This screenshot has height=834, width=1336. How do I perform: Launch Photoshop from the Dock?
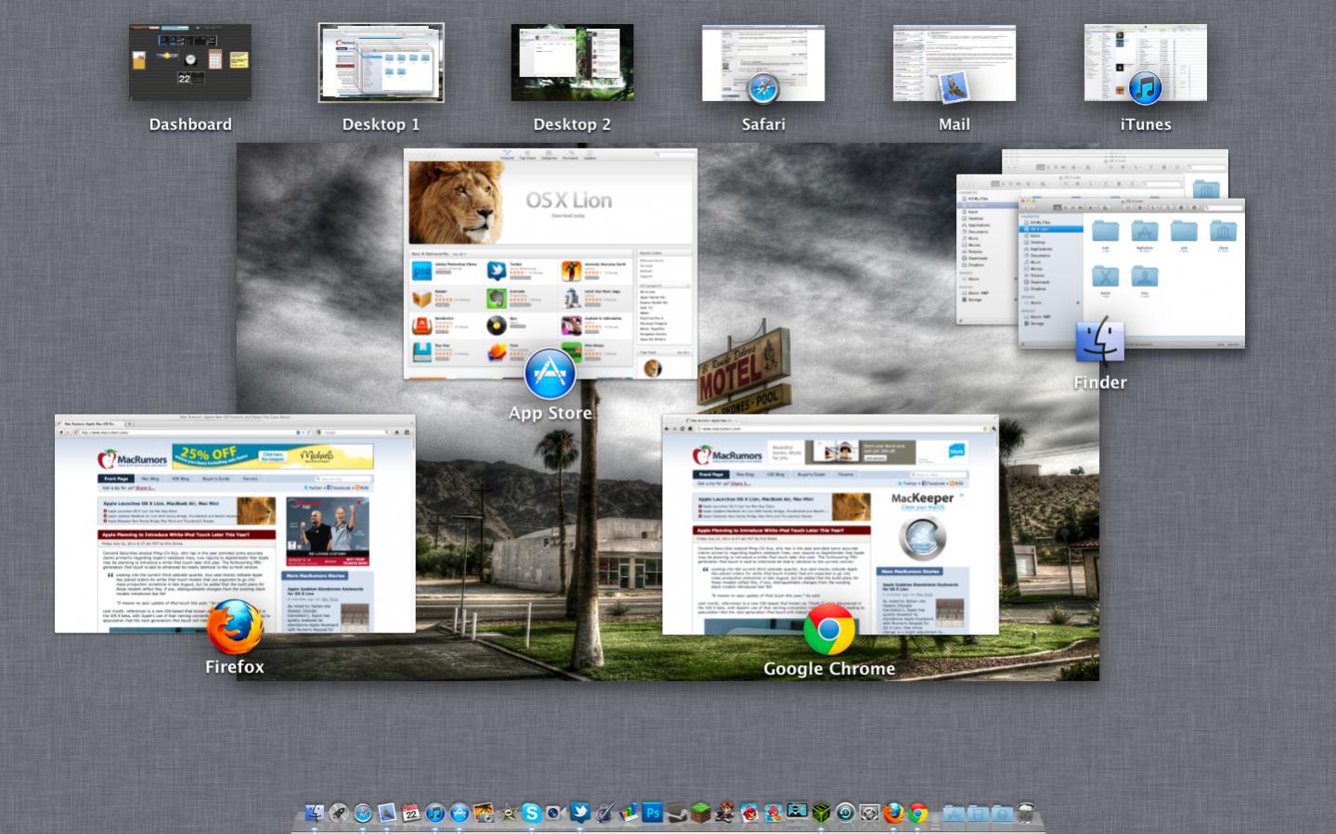653,813
